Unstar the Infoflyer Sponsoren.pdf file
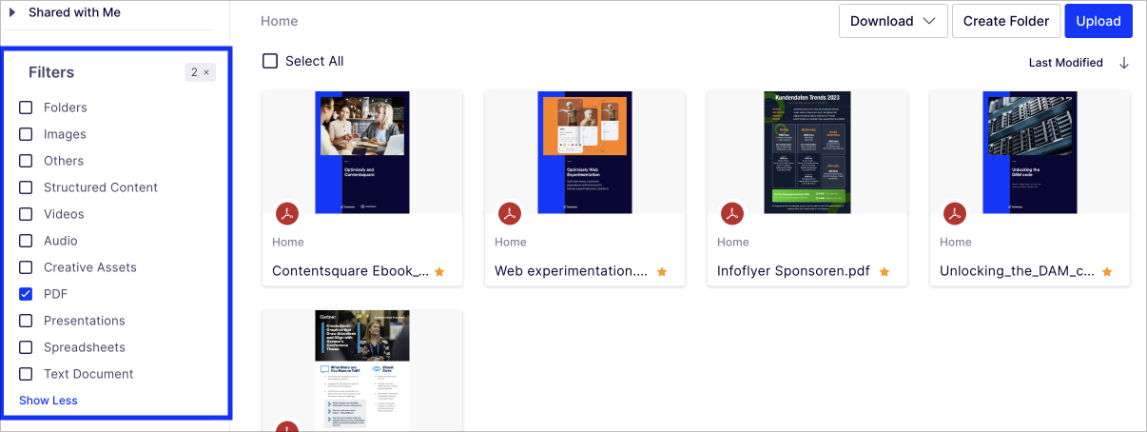 885,272
